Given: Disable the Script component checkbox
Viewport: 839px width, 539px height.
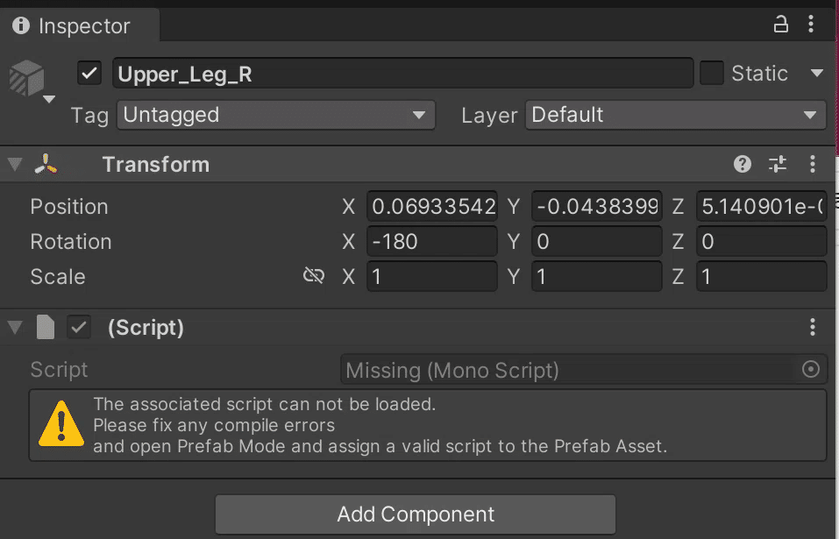Looking at the screenshot, I should 80,328.
